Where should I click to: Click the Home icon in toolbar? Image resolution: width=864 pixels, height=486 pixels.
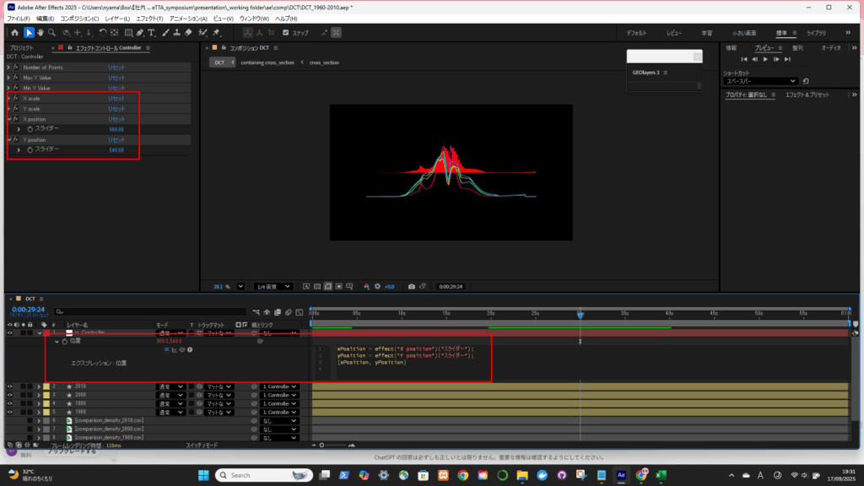click(14, 33)
